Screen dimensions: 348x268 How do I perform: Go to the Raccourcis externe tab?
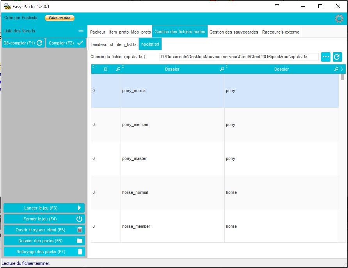[x=281, y=32]
